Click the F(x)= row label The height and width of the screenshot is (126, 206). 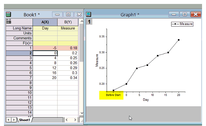[x=19, y=43]
